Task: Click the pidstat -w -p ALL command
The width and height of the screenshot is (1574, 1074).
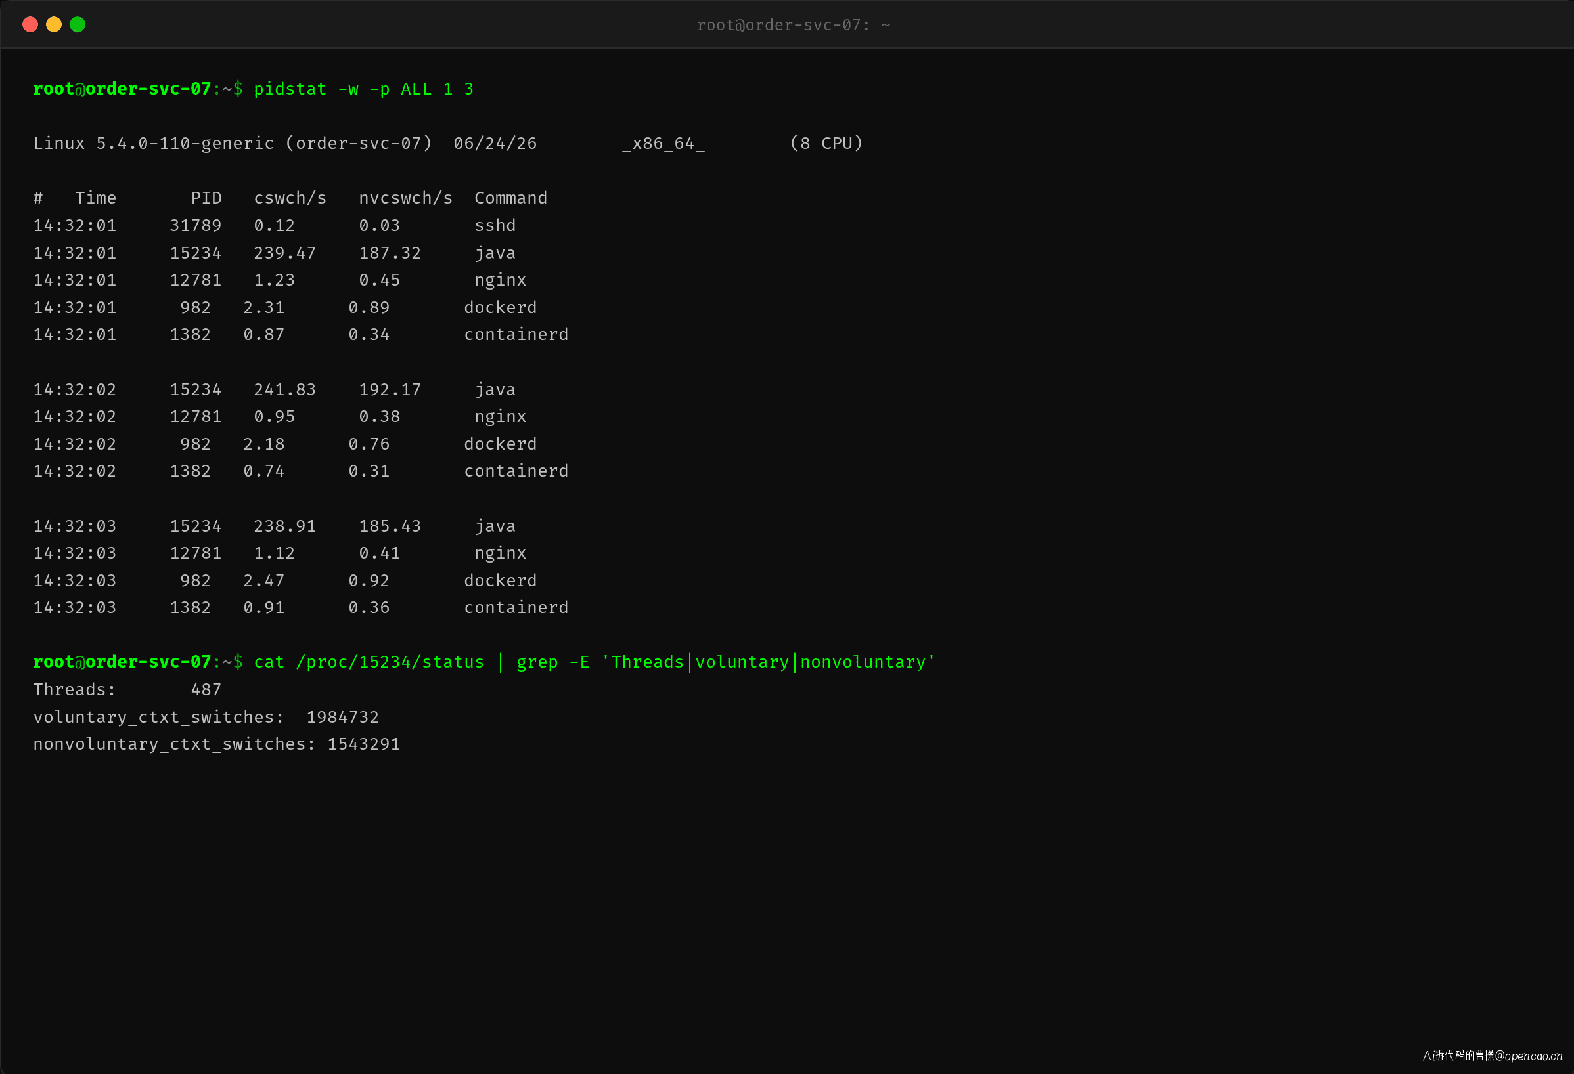Action: (364, 89)
